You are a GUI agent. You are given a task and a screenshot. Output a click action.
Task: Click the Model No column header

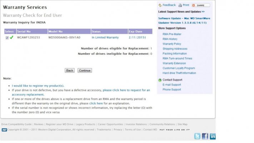[69, 31]
